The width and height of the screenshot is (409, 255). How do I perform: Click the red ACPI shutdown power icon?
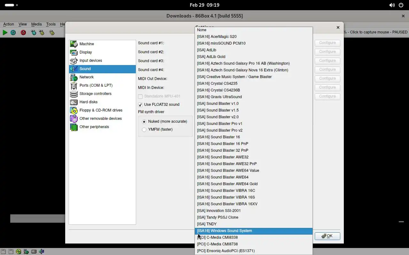click(23, 33)
